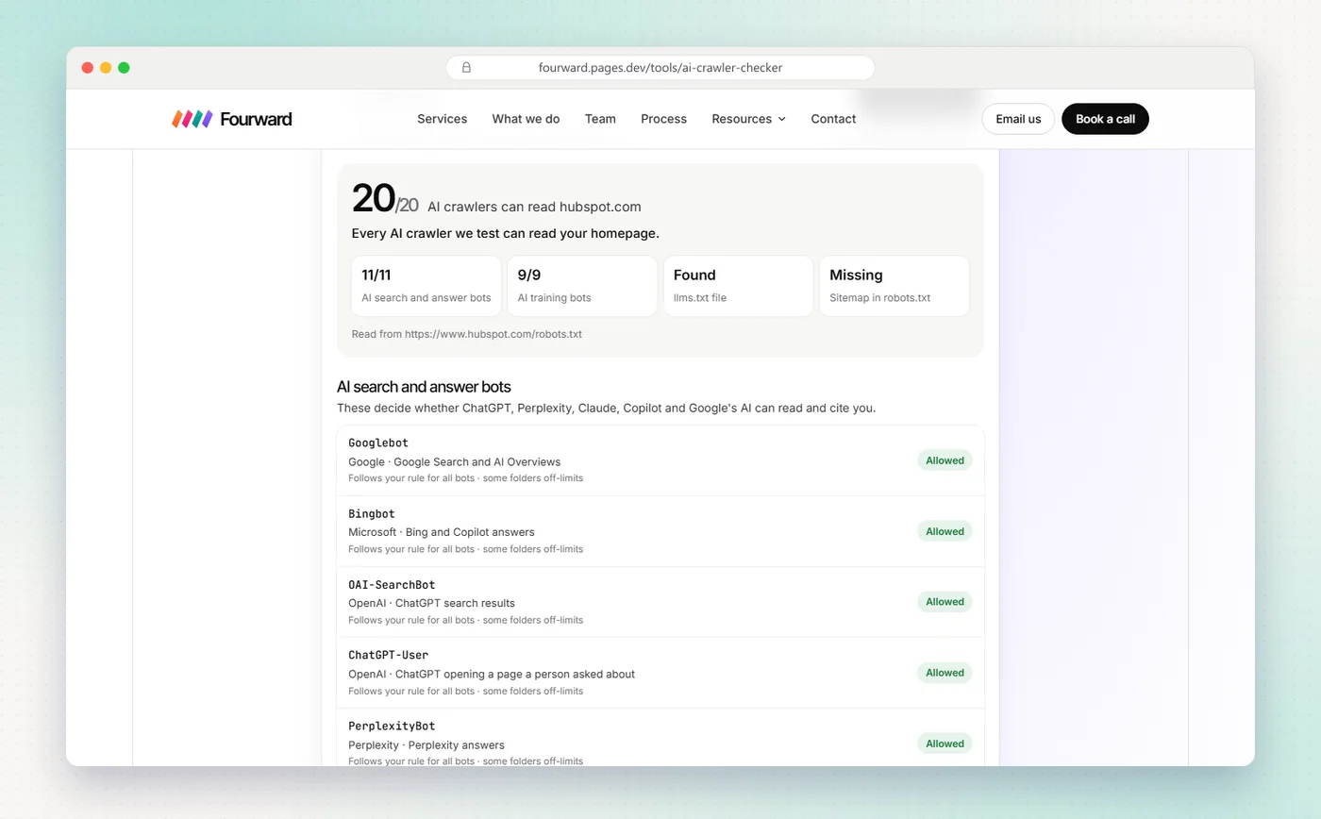Viewport: 1321px width, 819px height.
Task: Open the What we do page
Action: pos(526,119)
